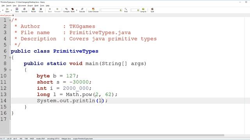Viewport: 250px width, 140px height.
Task: Open the Tools menu
Action: [42, 5]
